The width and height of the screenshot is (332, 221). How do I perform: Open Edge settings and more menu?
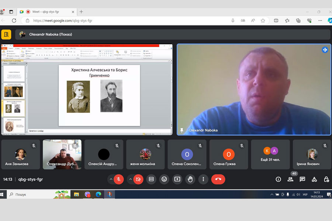[320, 21]
